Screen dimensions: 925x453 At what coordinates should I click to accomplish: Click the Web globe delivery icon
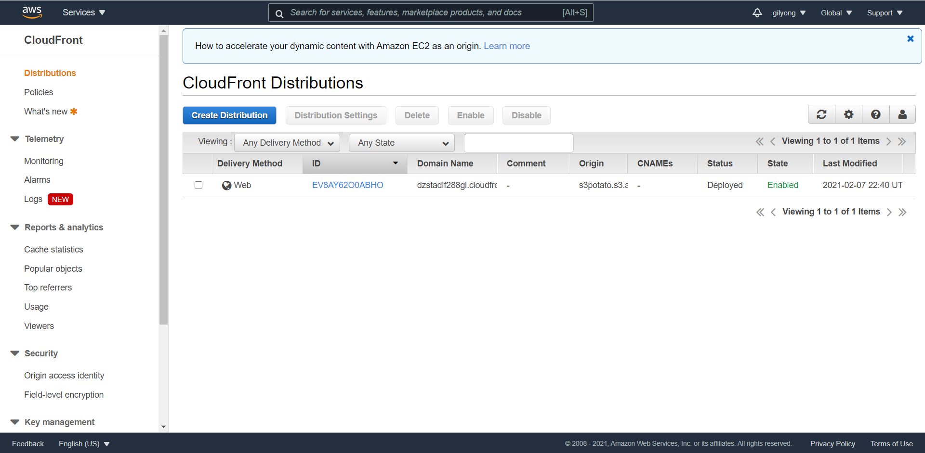[x=226, y=185]
